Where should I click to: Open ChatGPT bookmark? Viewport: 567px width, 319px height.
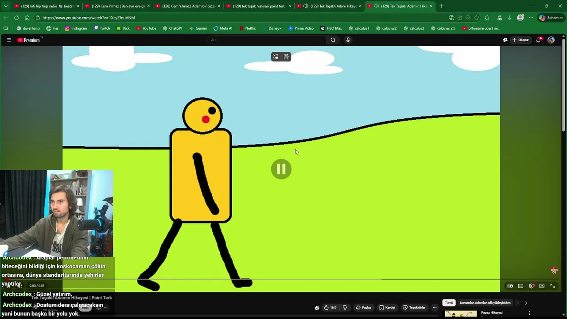173,28
